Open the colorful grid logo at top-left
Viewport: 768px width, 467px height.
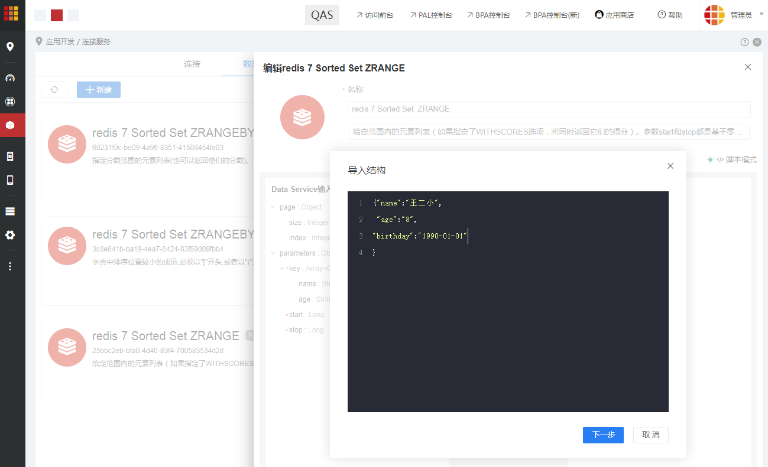tap(11, 13)
